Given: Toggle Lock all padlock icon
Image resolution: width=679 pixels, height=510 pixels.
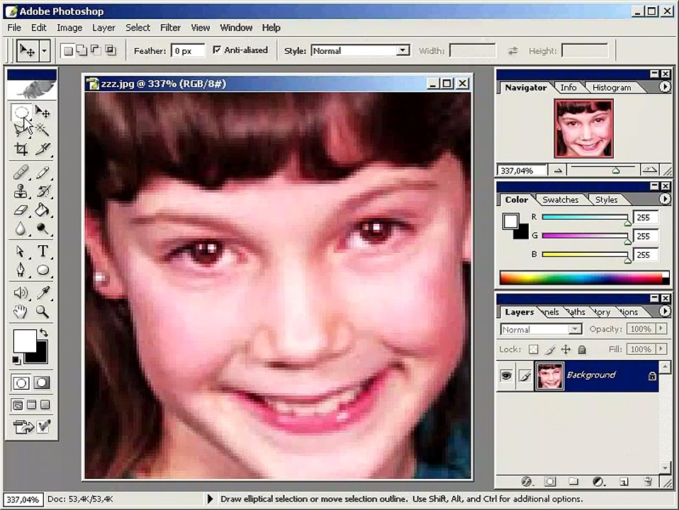Looking at the screenshot, I should [x=582, y=349].
